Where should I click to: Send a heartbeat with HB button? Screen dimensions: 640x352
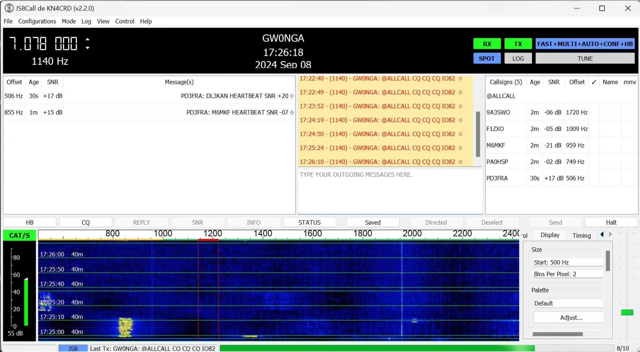(30, 222)
